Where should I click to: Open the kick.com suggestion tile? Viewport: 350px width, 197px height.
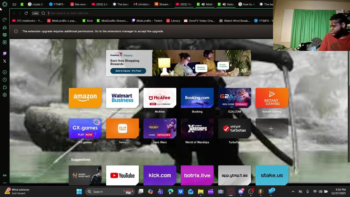160,175
